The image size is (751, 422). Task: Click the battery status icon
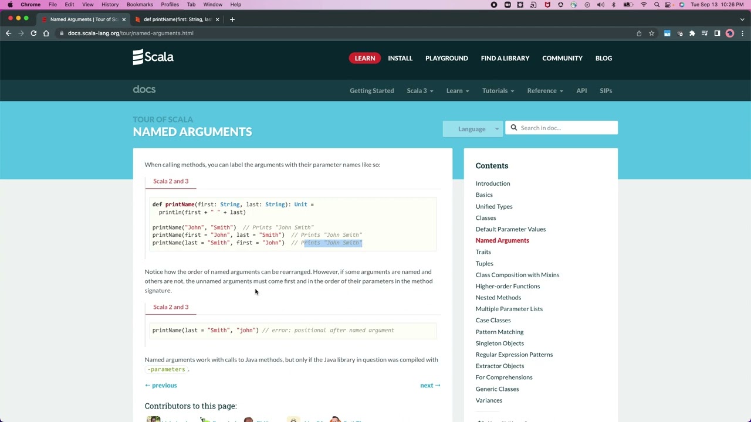click(x=628, y=5)
